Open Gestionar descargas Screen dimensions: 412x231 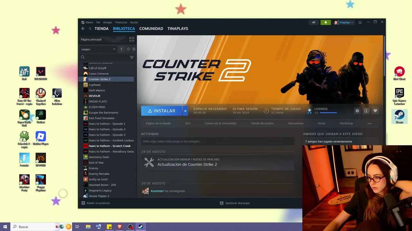click(235, 203)
